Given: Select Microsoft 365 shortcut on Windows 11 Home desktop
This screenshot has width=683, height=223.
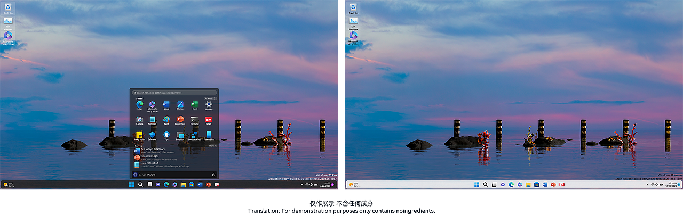Looking at the screenshot, I should pos(353,38).
